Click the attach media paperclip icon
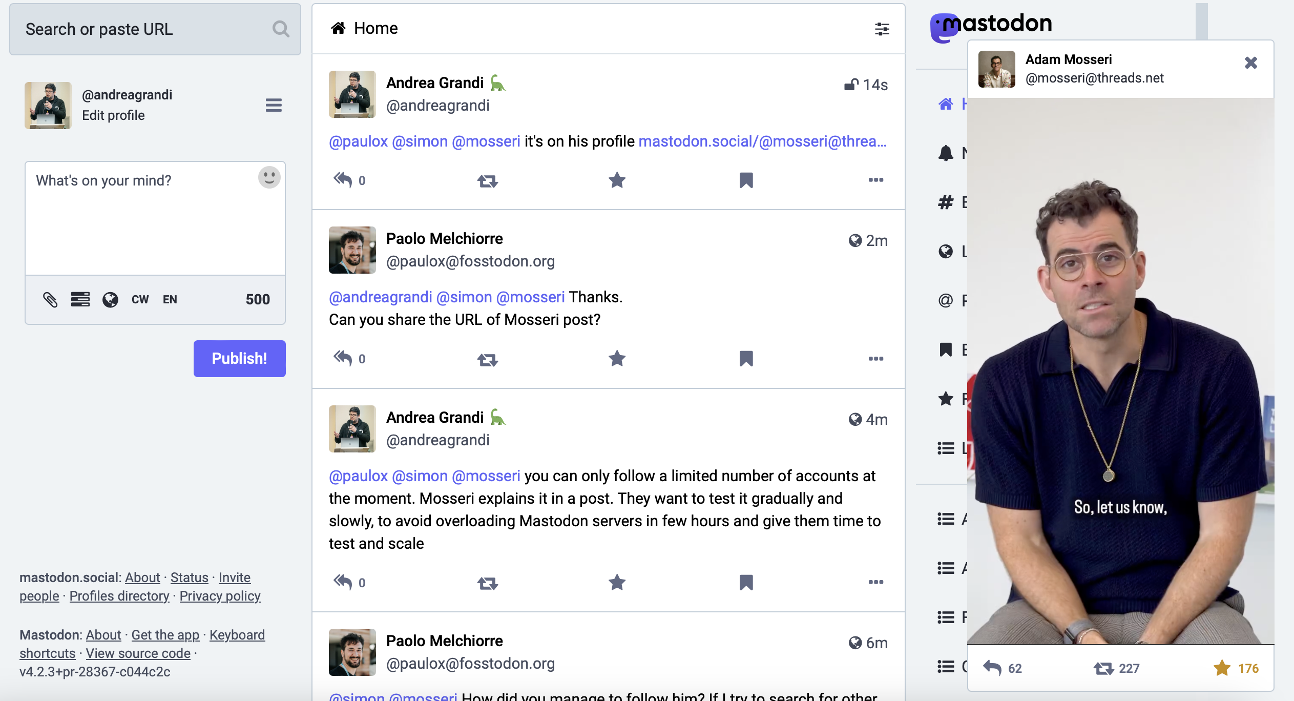 tap(50, 299)
